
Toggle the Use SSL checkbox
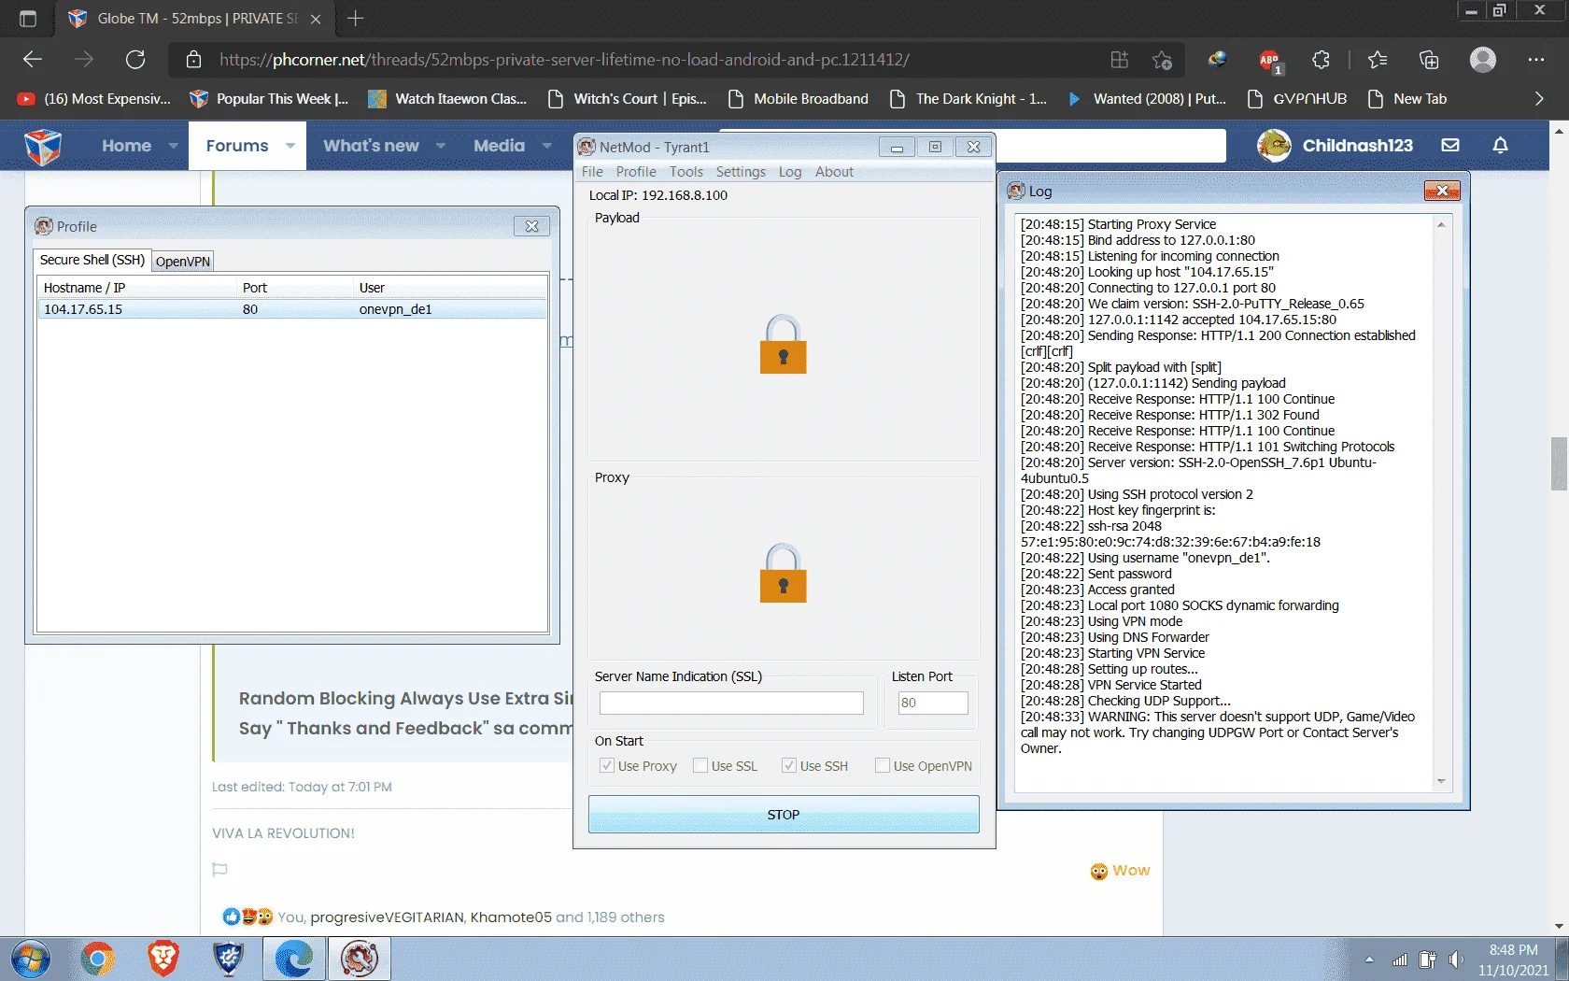[700, 766]
